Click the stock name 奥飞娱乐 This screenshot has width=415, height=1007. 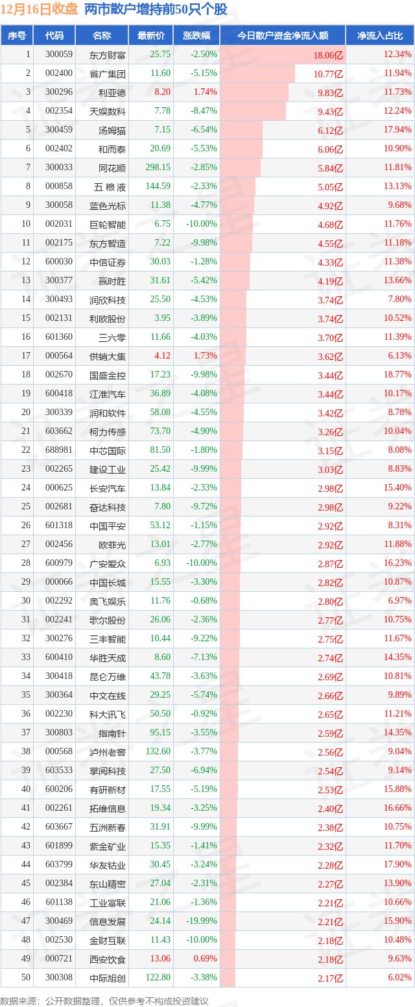coord(108,601)
